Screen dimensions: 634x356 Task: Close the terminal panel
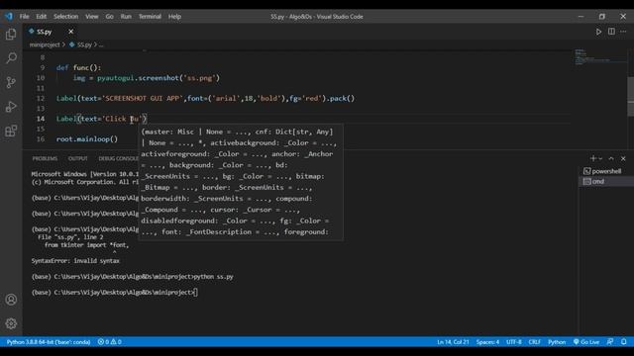623,158
